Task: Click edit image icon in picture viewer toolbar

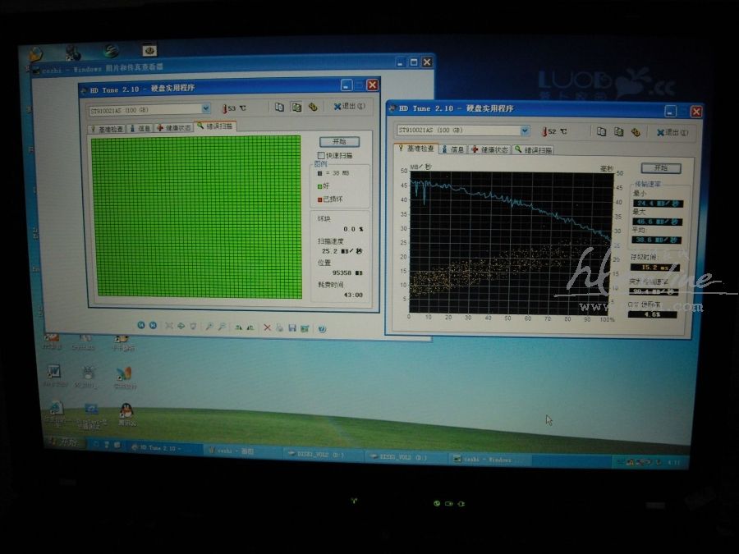Action: [x=305, y=328]
